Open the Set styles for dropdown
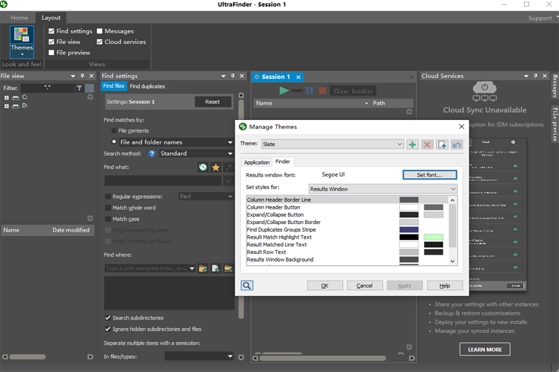The width and height of the screenshot is (559, 372). [x=383, y=189]
